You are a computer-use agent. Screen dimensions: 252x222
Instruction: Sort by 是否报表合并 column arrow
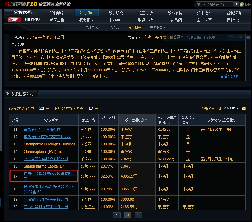191,123
